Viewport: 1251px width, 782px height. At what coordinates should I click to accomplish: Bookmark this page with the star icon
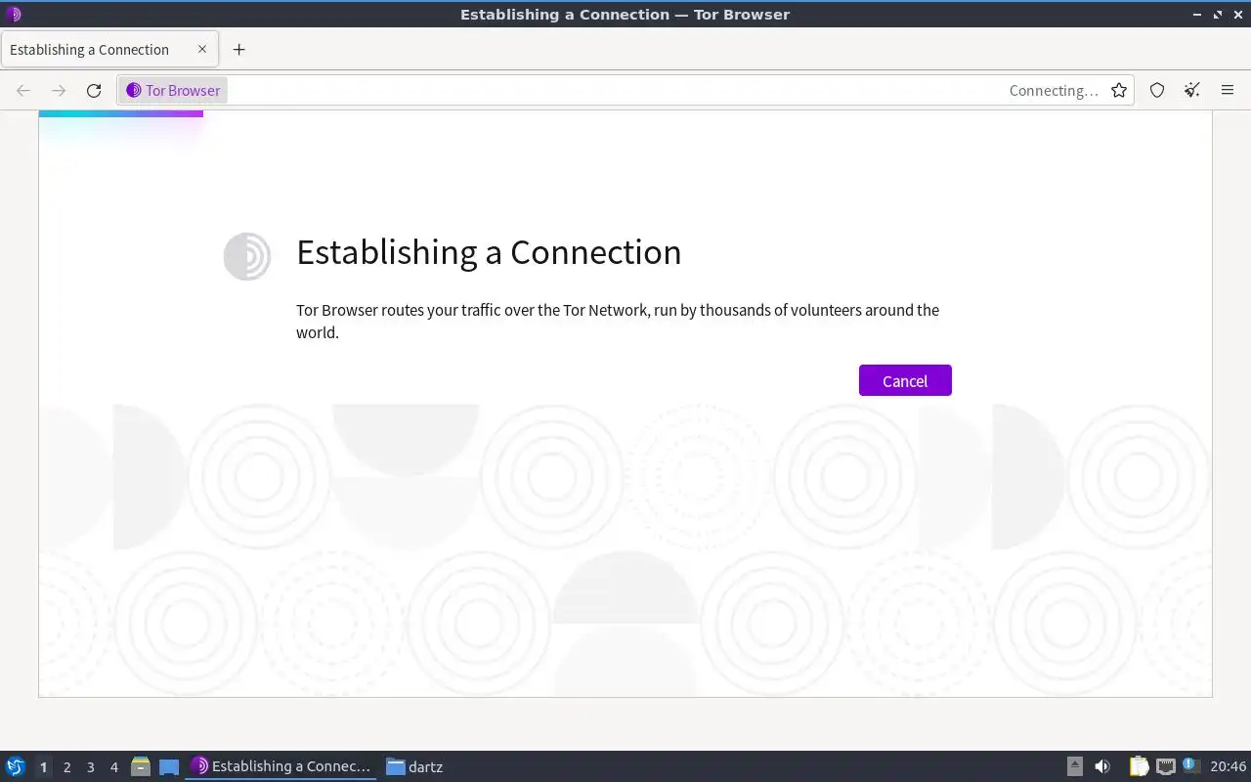1119,91
